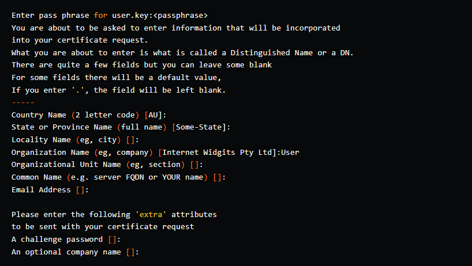The image size is (472, 266).
Task: Click the yellow 'extra' word
Action: coord(151,215)
